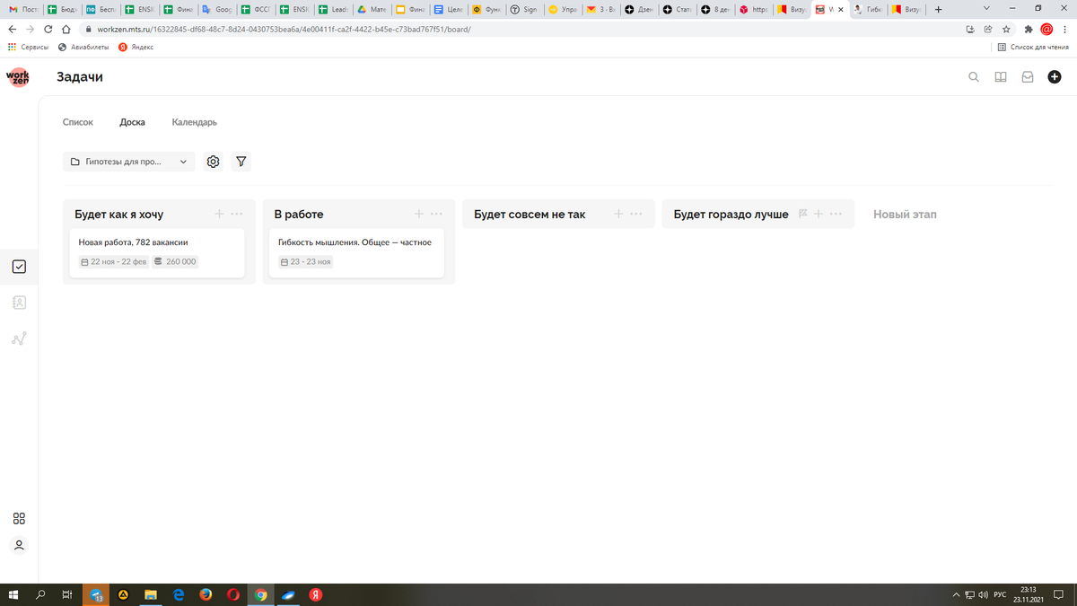1077x606 pixels.
Task: Expand the 'Гипотезы для про...' folder dropdown
Action: 129,162
